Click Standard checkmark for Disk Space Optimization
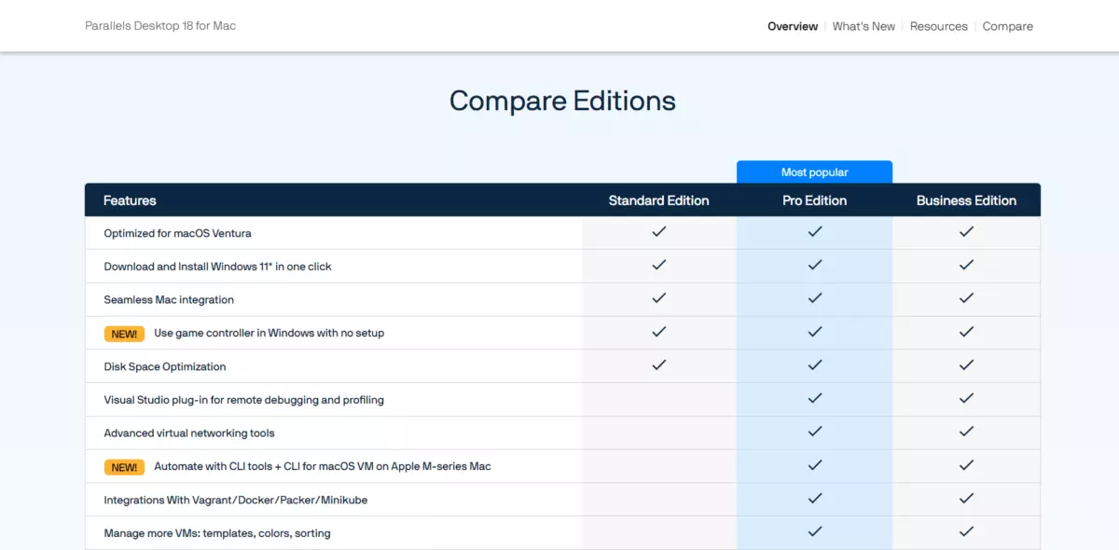 tap(659, 364)
